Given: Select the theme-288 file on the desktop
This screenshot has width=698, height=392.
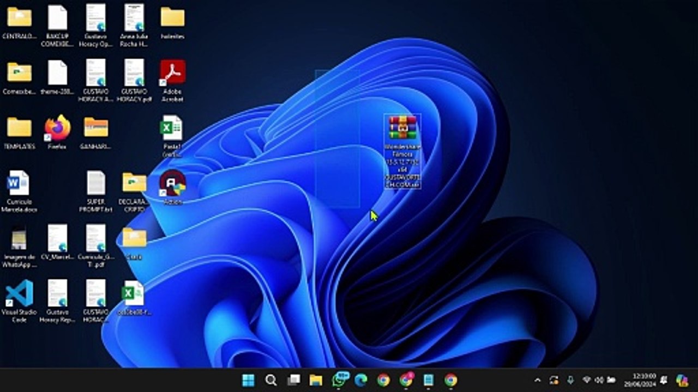Looking at the screenshot, I should pos(57,73).
